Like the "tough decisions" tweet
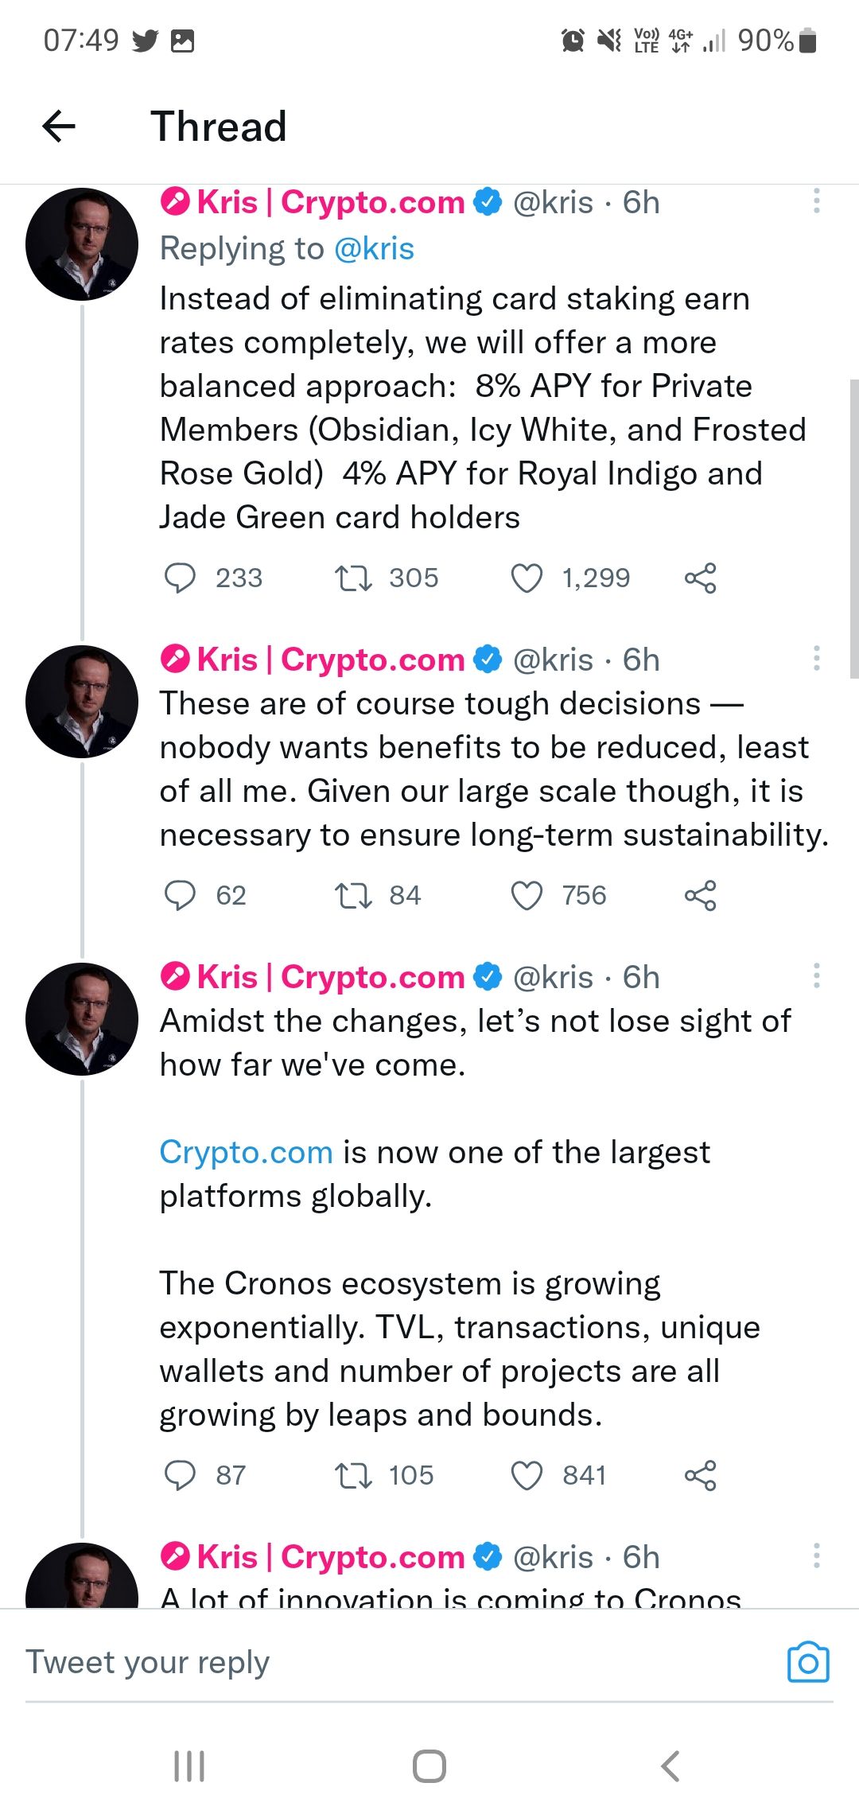The image size is (859, 1814). point(527,896)
